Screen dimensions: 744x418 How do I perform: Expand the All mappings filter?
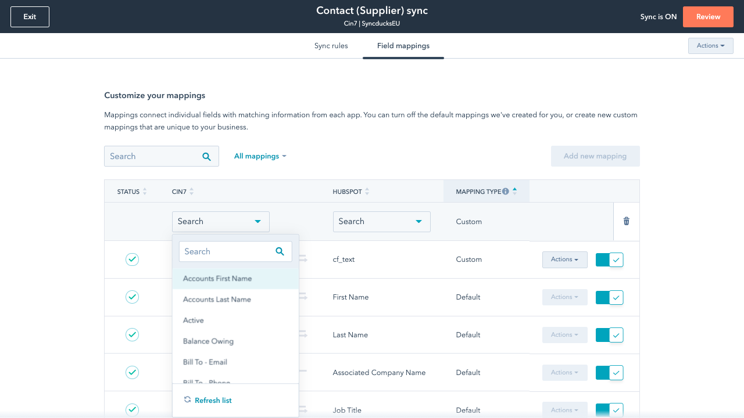point(260,156)
